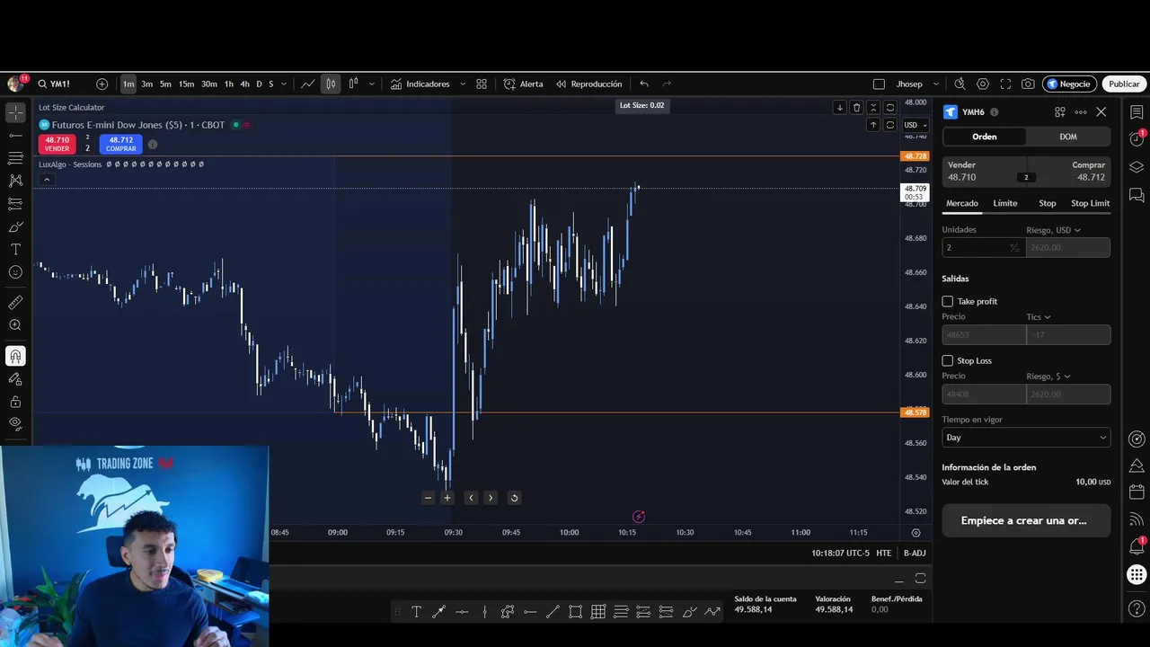Switch to DOM tab
Image resolution: width=1150 pixels, height=647 pixels.
click(x=1067, y=137)
